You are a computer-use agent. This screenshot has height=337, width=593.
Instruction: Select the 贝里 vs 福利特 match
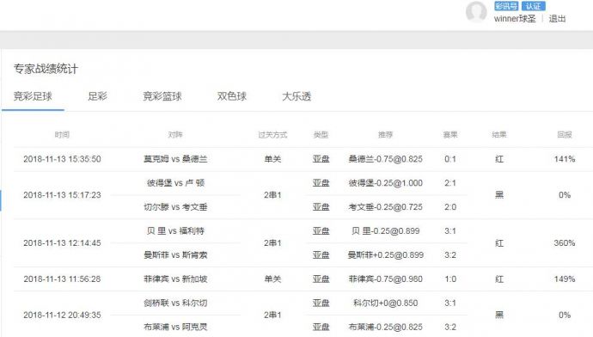[175, 231]
